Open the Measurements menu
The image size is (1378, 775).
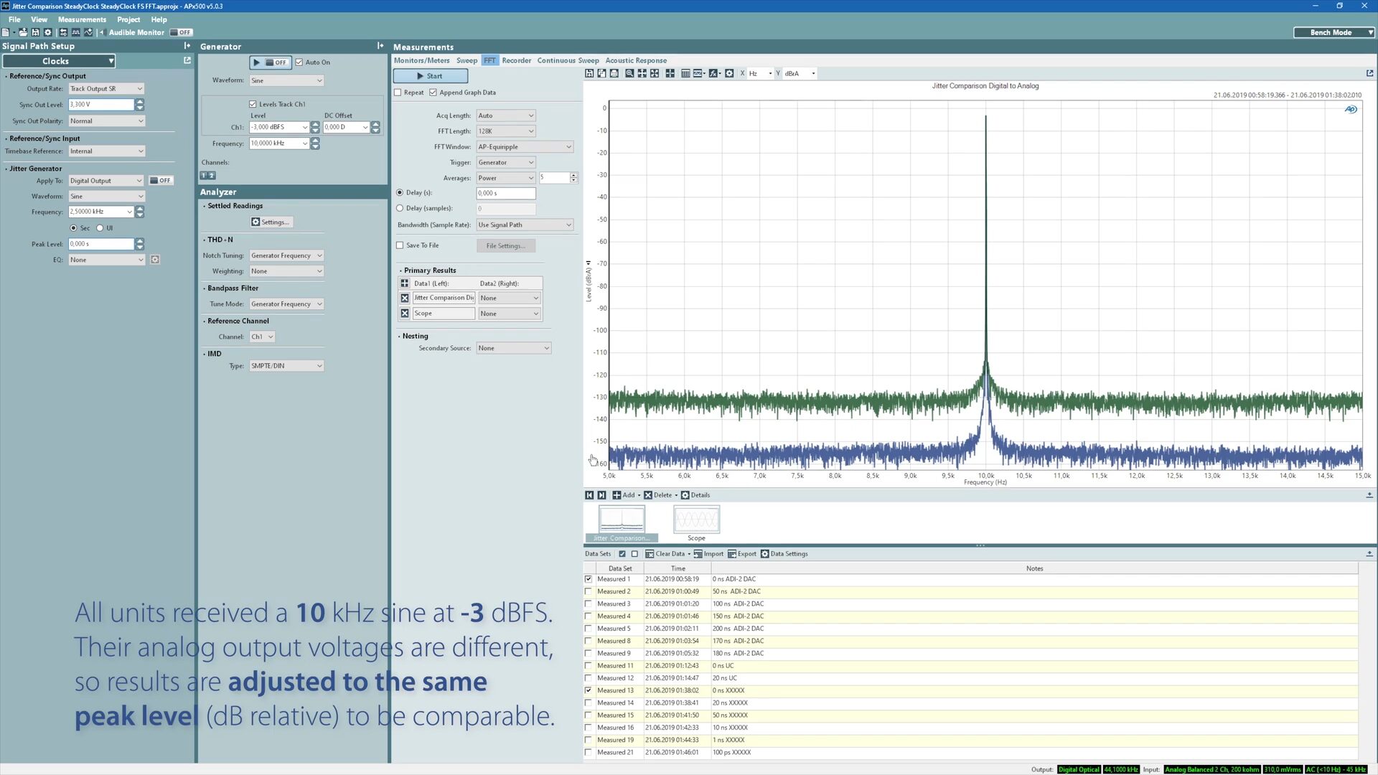coord(82,19)
